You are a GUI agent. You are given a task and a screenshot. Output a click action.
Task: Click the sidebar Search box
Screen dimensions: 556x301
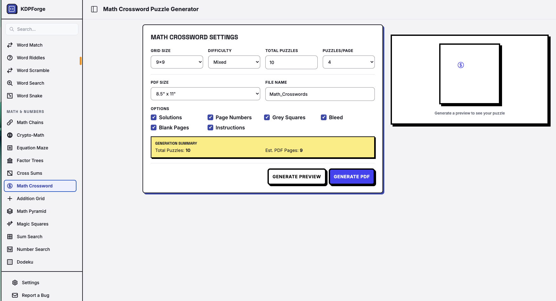42,29
